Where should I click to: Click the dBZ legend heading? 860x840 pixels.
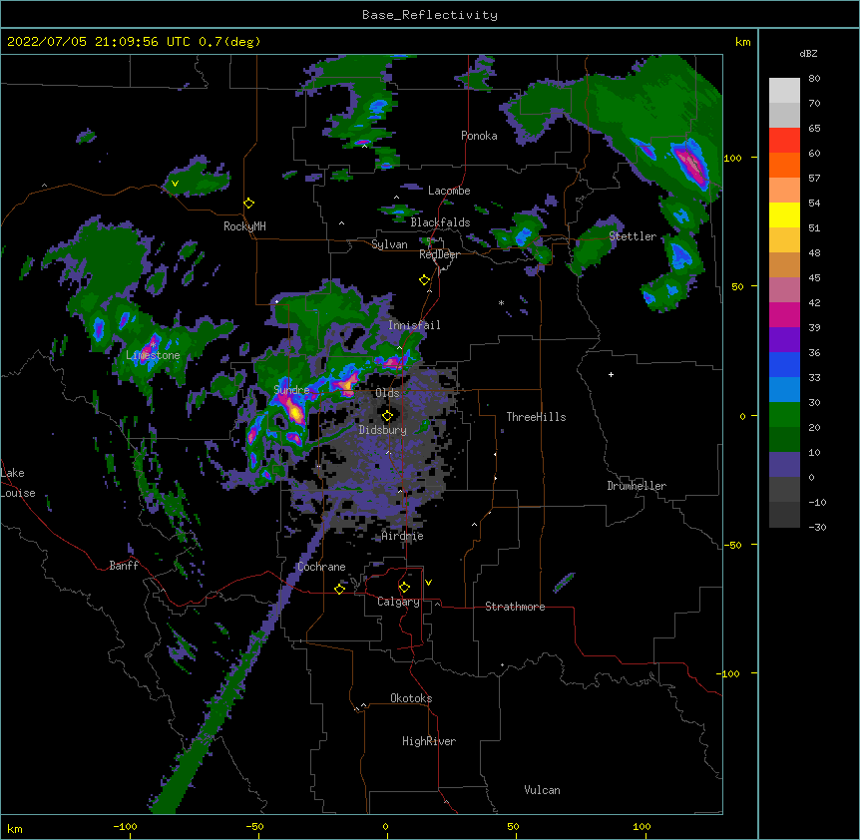coord(808,53)
